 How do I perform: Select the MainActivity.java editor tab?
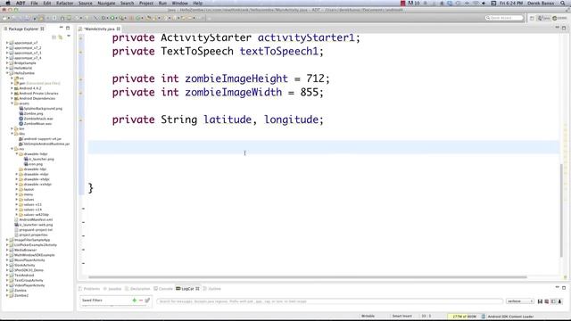click(99, 29)
